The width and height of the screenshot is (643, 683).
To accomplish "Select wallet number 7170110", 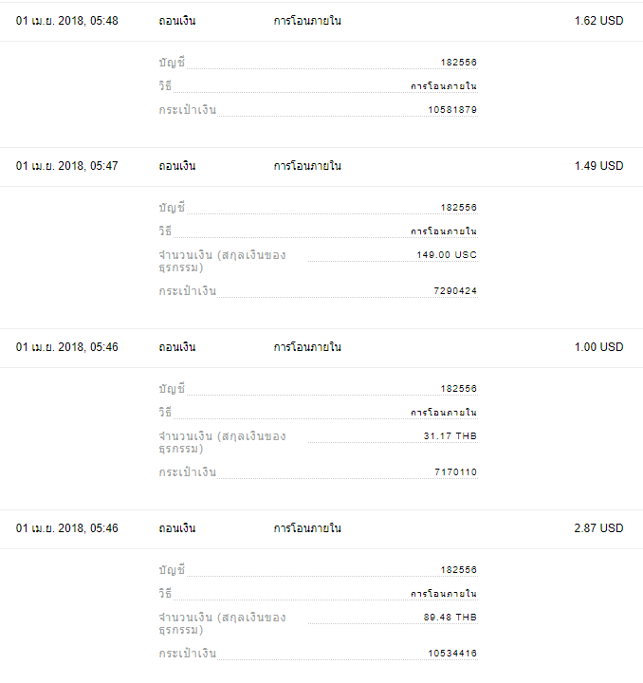I will (455, 472).
